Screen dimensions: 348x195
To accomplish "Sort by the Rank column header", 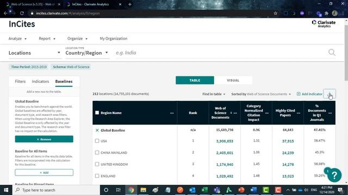I will (193, 113).
